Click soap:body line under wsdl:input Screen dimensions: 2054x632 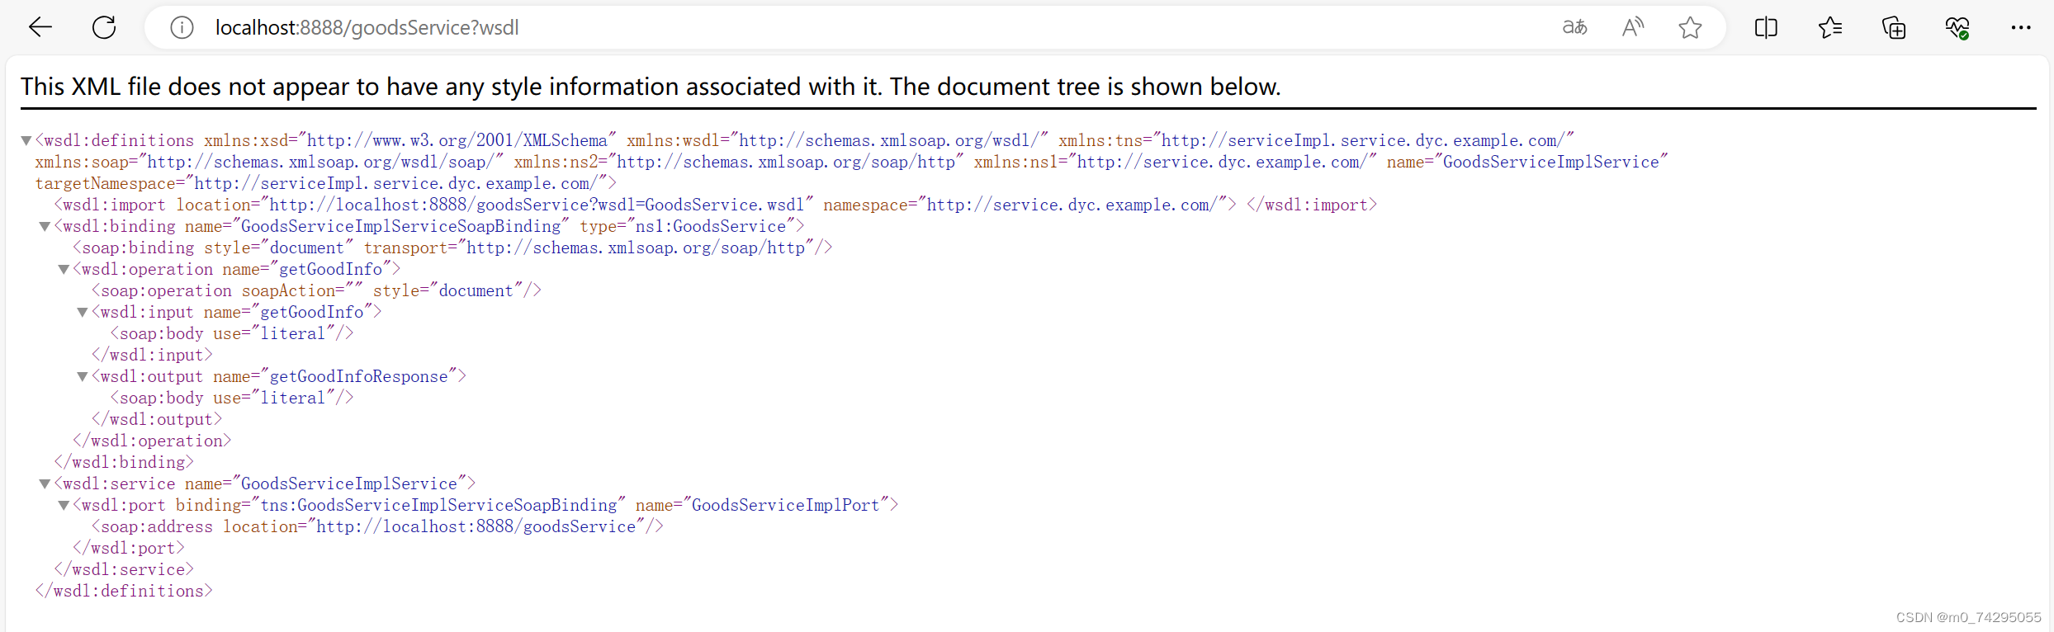tap(232, 333)
